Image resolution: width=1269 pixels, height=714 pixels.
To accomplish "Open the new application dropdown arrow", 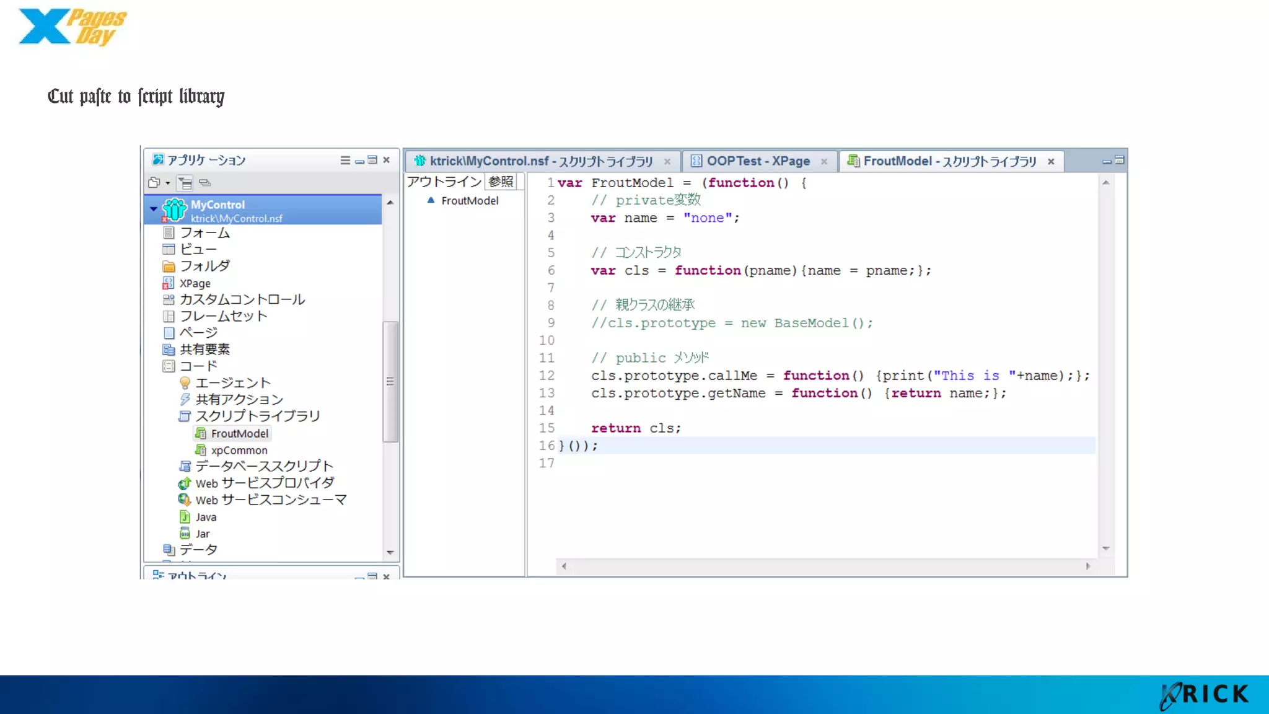I will tap(168, 183).
